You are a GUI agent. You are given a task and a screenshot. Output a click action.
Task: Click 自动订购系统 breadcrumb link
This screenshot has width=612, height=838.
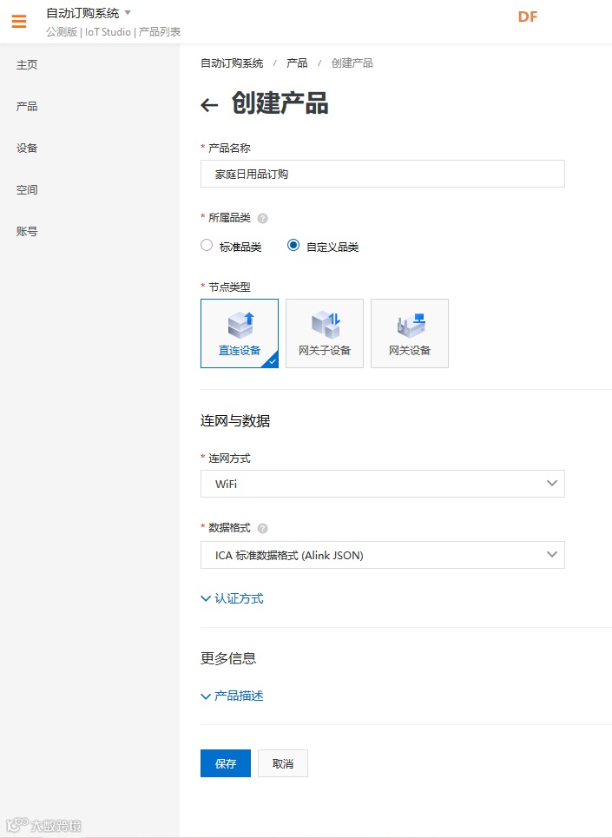232,63
